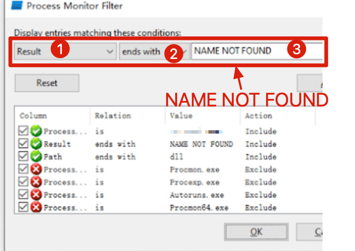Click red Exclude icon for Procmon.exe row
The height and width of the screenshot is (251, 355).
point(36,169)
